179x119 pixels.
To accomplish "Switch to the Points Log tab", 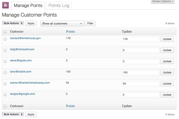I will [x=58, y=5].
